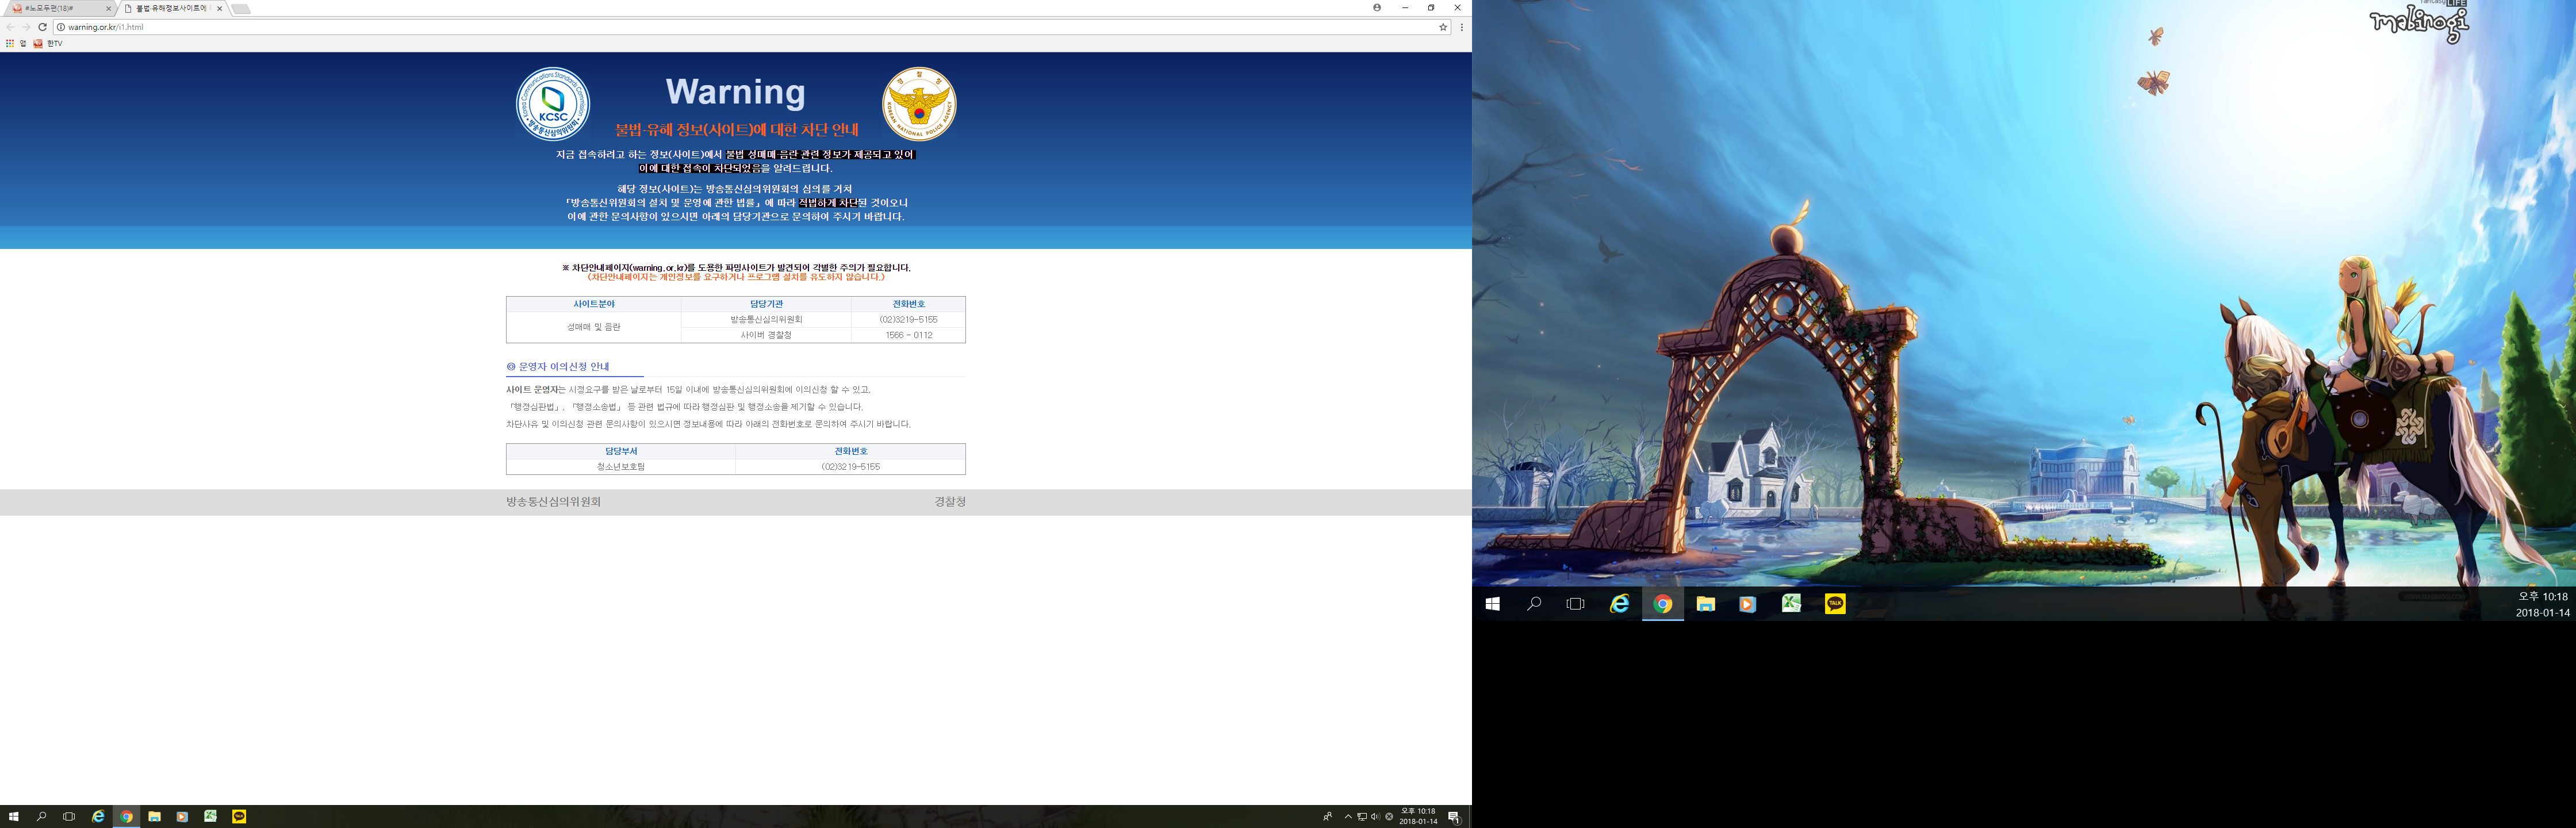Screen dimensions: 2576x828
Task: Open KakaoTalk from taskbar below Chrome
Action: tap(239, 817)
